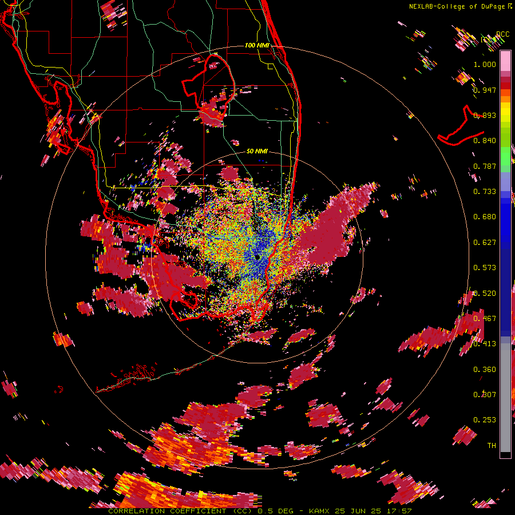Select the 0.413 scale value
515x515 pixels.
pyautogui.click(x=485, y=344)
